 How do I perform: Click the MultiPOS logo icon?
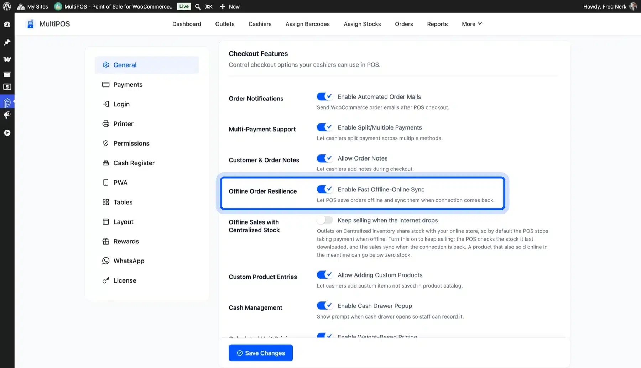[31, 24]
